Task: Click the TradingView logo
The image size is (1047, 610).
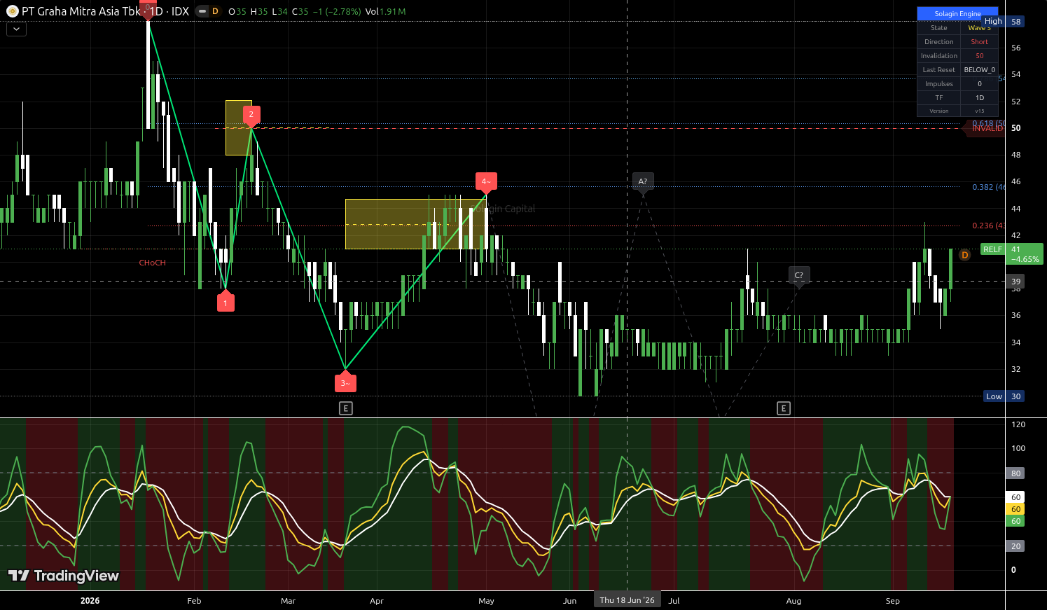Action: coord(64,576)
